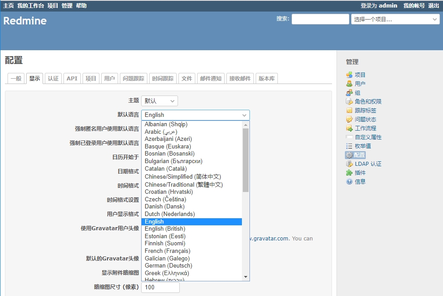Click the language list scrollbar down arrow

[x=245, y=277]
